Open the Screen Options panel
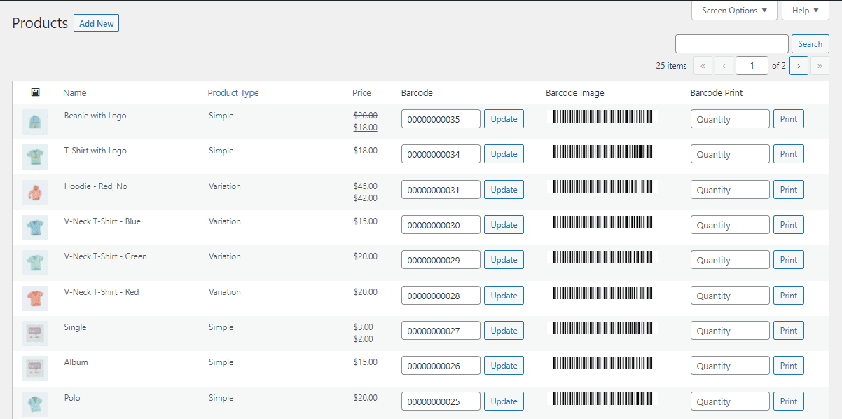This screenshot has height=419, width=842. click(x=733, y=11)
